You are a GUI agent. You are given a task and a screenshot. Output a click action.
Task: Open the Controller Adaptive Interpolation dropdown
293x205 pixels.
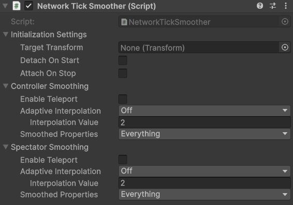[x=205, y=111]
